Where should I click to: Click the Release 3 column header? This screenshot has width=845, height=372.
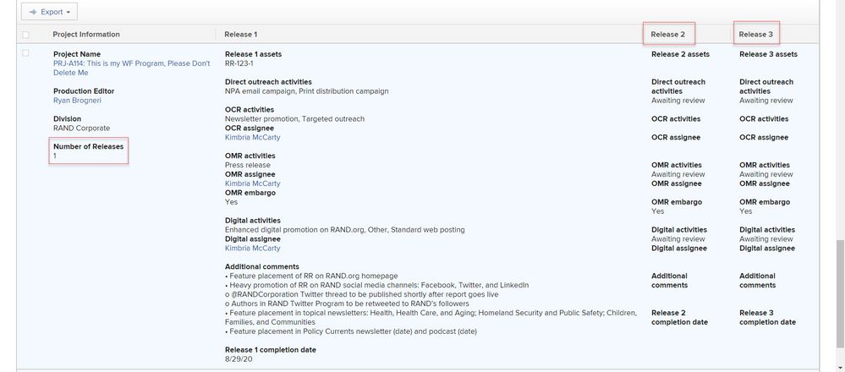755,35
